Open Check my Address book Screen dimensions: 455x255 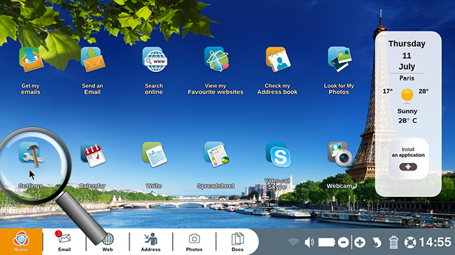point(278,59)
